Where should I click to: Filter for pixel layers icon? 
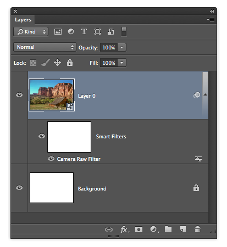(x=58, y=31)
